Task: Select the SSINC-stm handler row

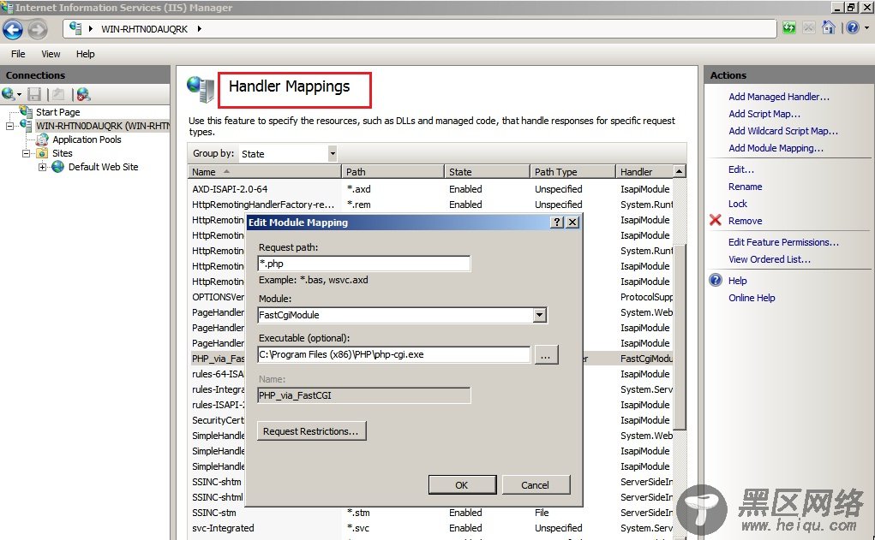Action: point(430,513)
